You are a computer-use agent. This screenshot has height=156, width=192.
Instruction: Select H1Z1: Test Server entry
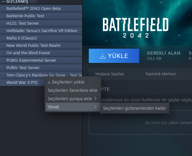tap(41, 23)
